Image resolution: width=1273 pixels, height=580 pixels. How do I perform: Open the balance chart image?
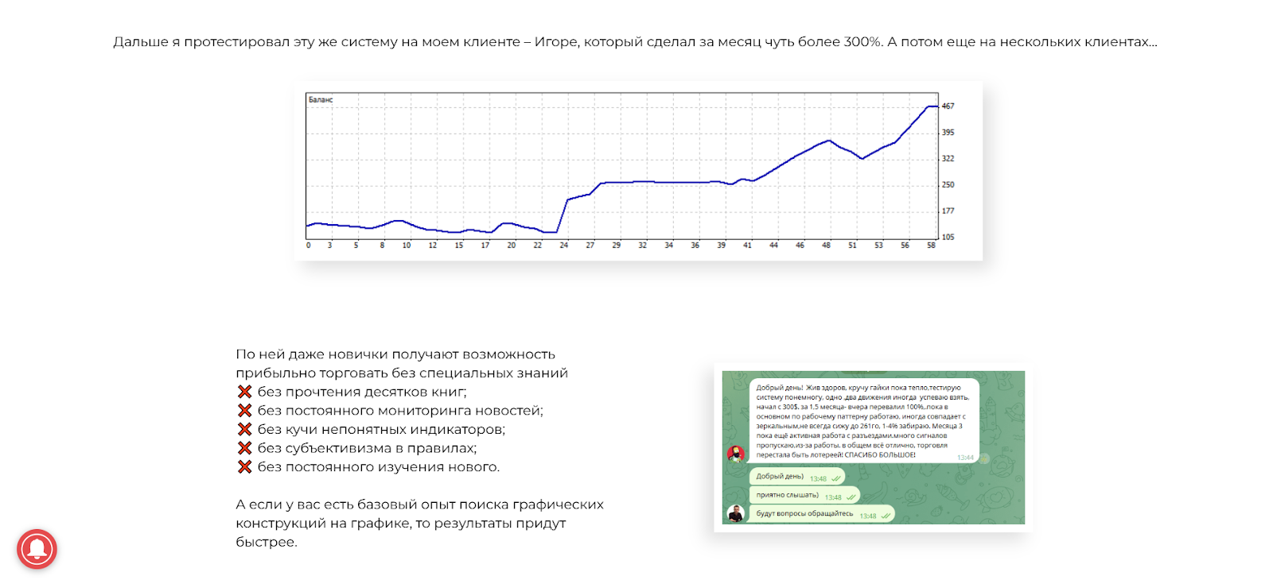click(x=639, y=171)
